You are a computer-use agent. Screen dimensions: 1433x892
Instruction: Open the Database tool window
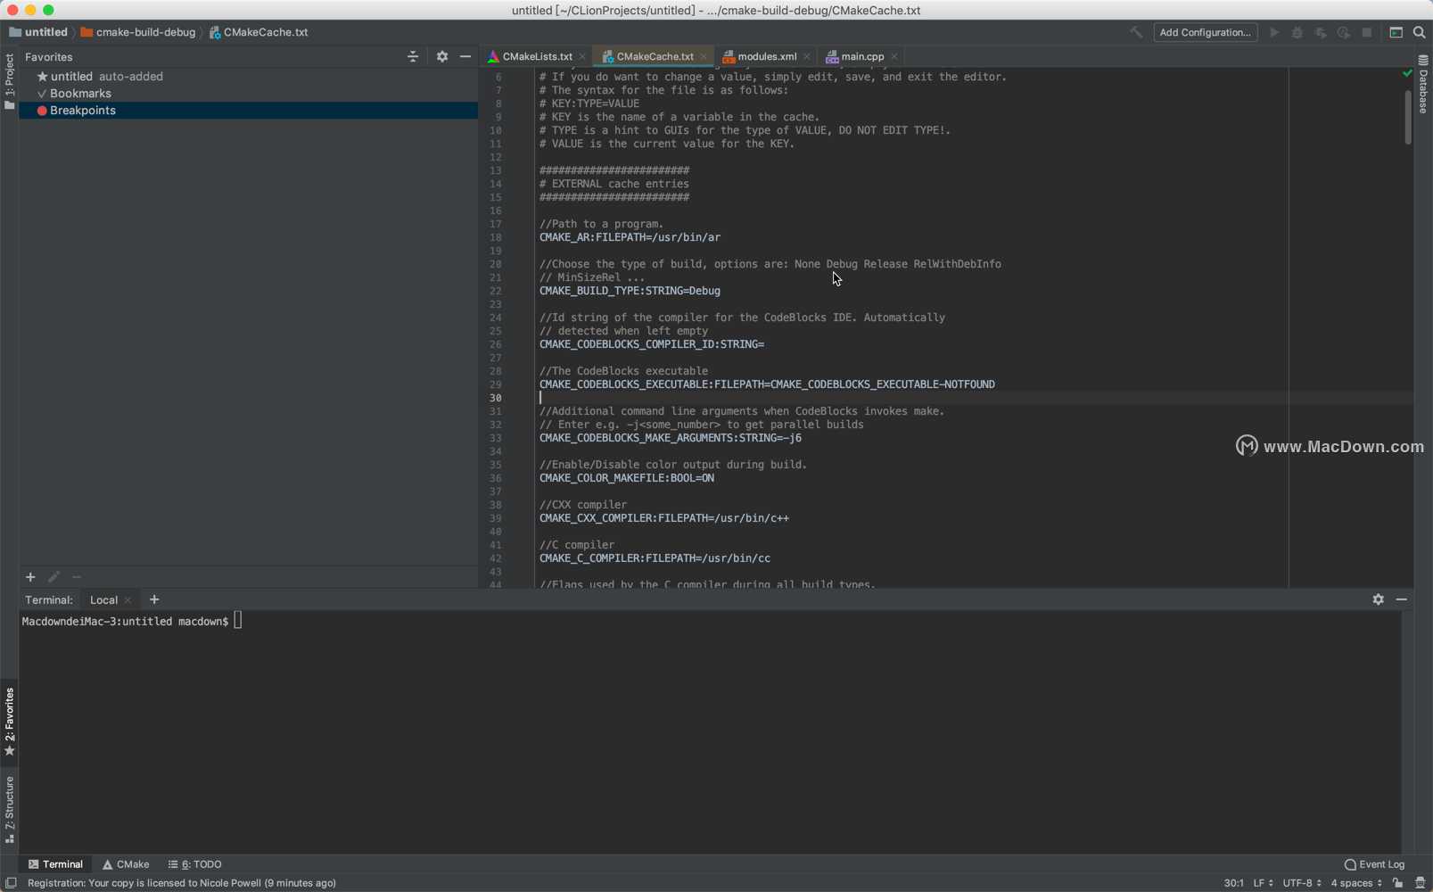tap(1423, 85)
